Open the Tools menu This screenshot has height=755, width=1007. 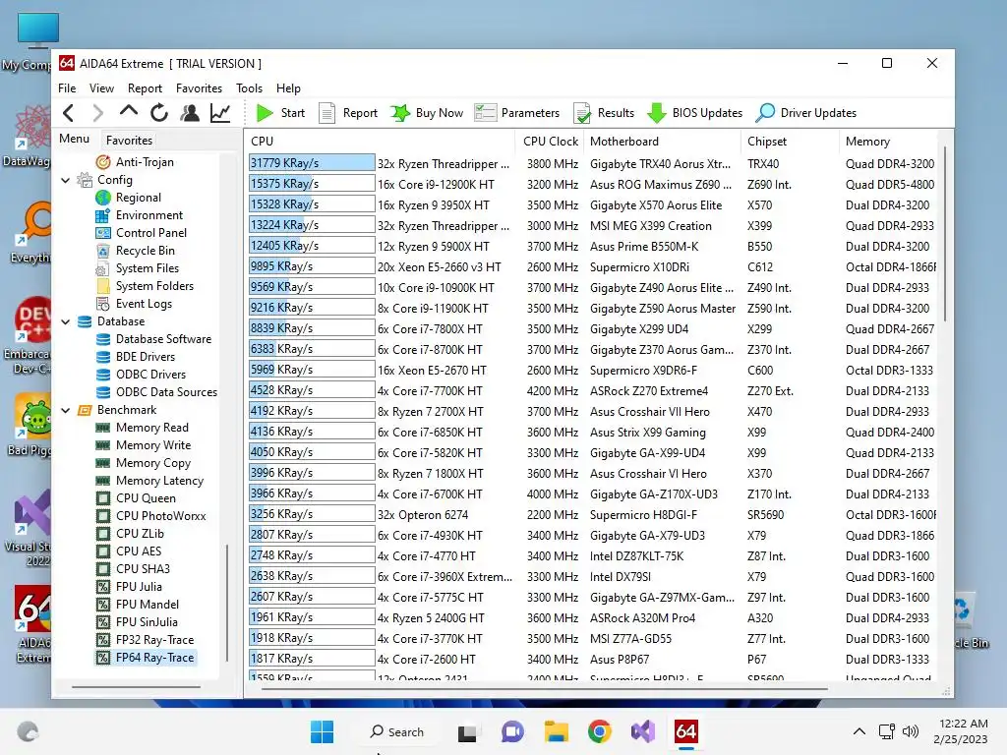point(249,87)
